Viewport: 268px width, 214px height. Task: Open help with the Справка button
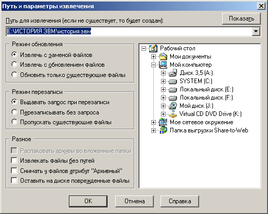pyautogui.click(x=180, y=201)
